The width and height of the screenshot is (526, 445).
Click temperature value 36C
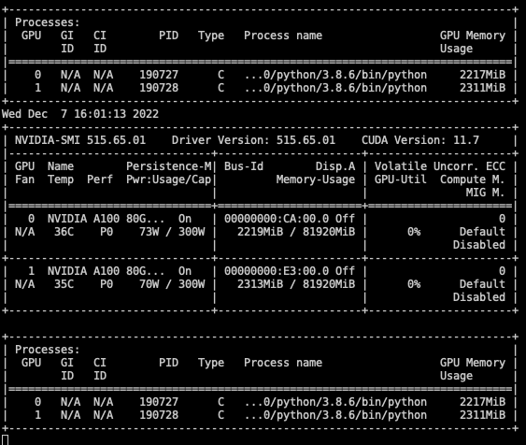64,232
